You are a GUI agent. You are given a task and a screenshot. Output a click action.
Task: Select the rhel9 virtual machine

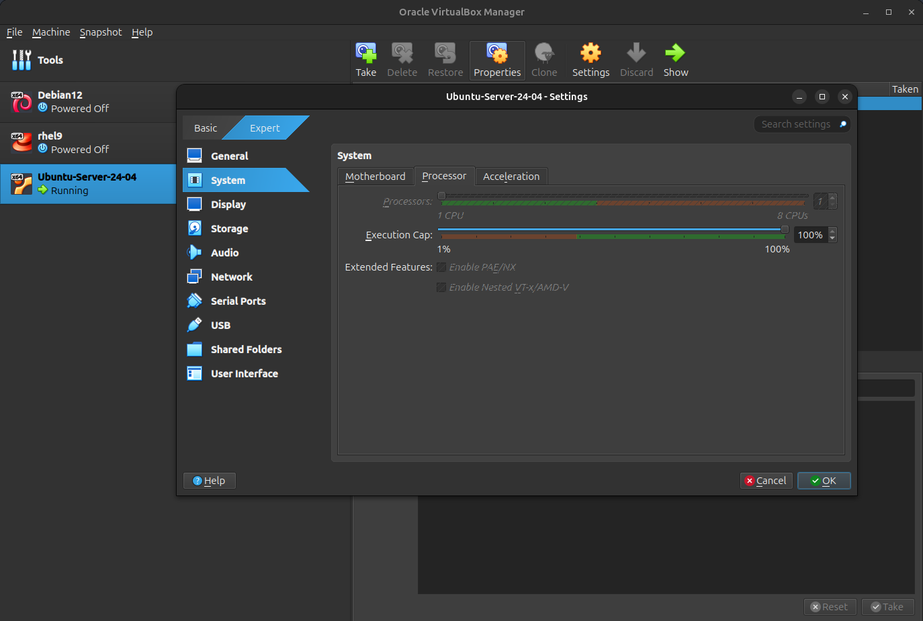[88, 143]
